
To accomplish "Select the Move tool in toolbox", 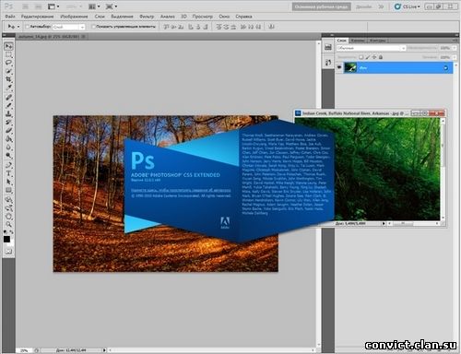I will (8, 46).
